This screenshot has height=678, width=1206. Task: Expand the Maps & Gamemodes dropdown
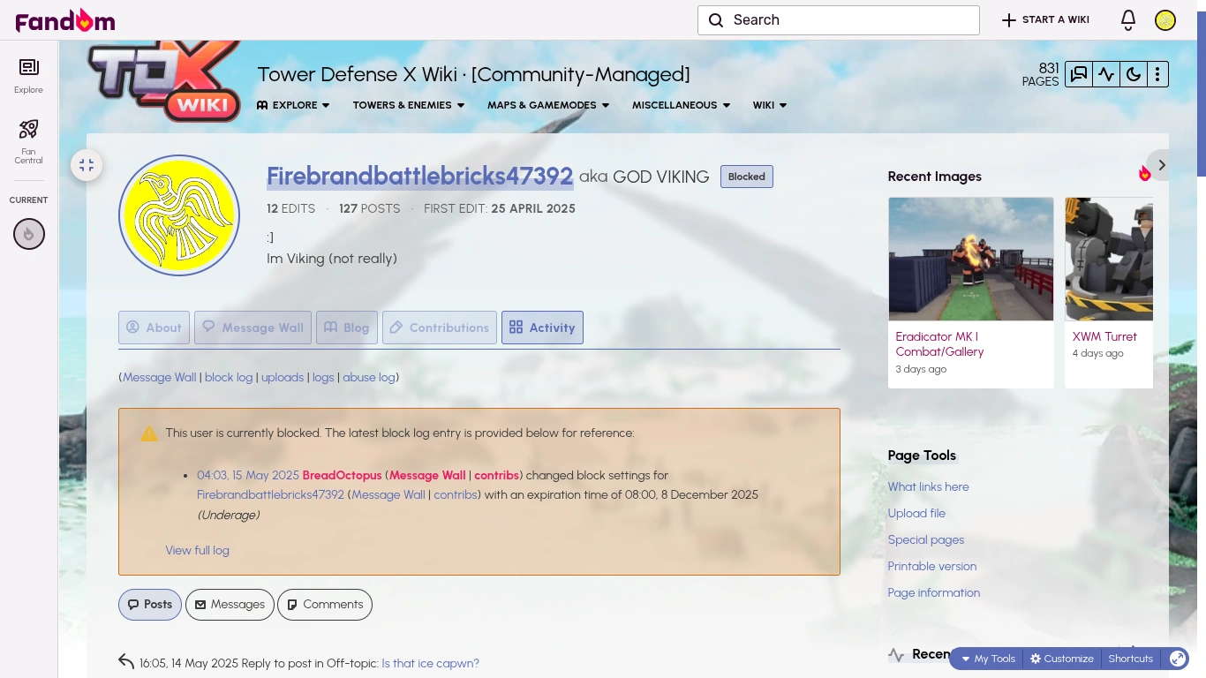547,105
